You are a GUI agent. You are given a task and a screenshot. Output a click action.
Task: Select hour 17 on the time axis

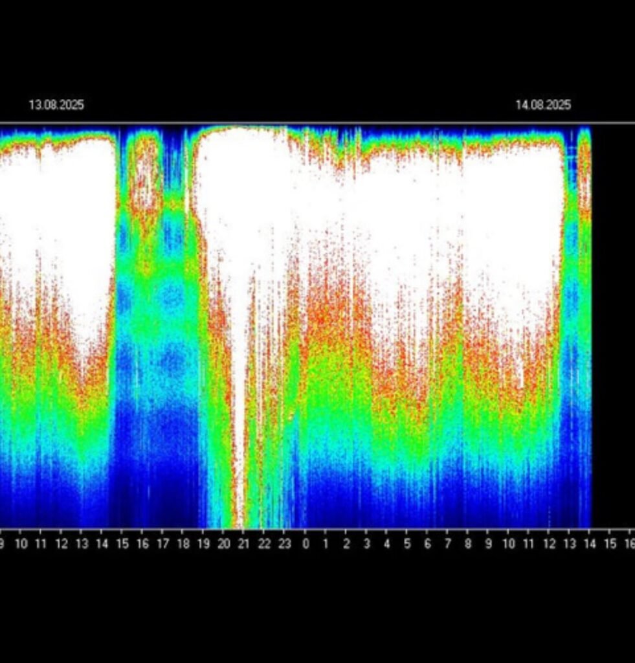coord(162,544)
